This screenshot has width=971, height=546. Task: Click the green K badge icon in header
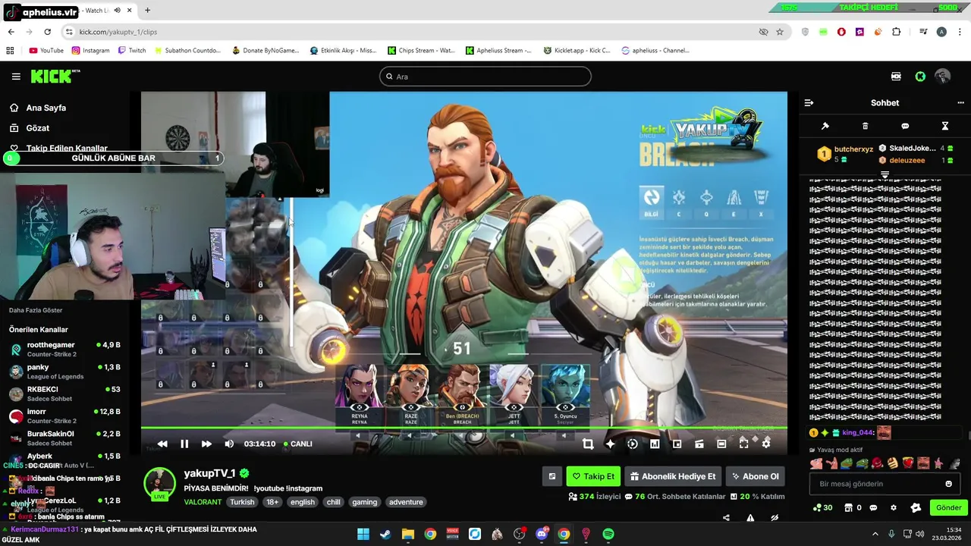[920, 77]
